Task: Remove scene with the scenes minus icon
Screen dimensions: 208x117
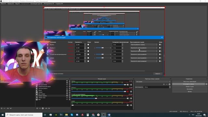Action: (4, 108)
